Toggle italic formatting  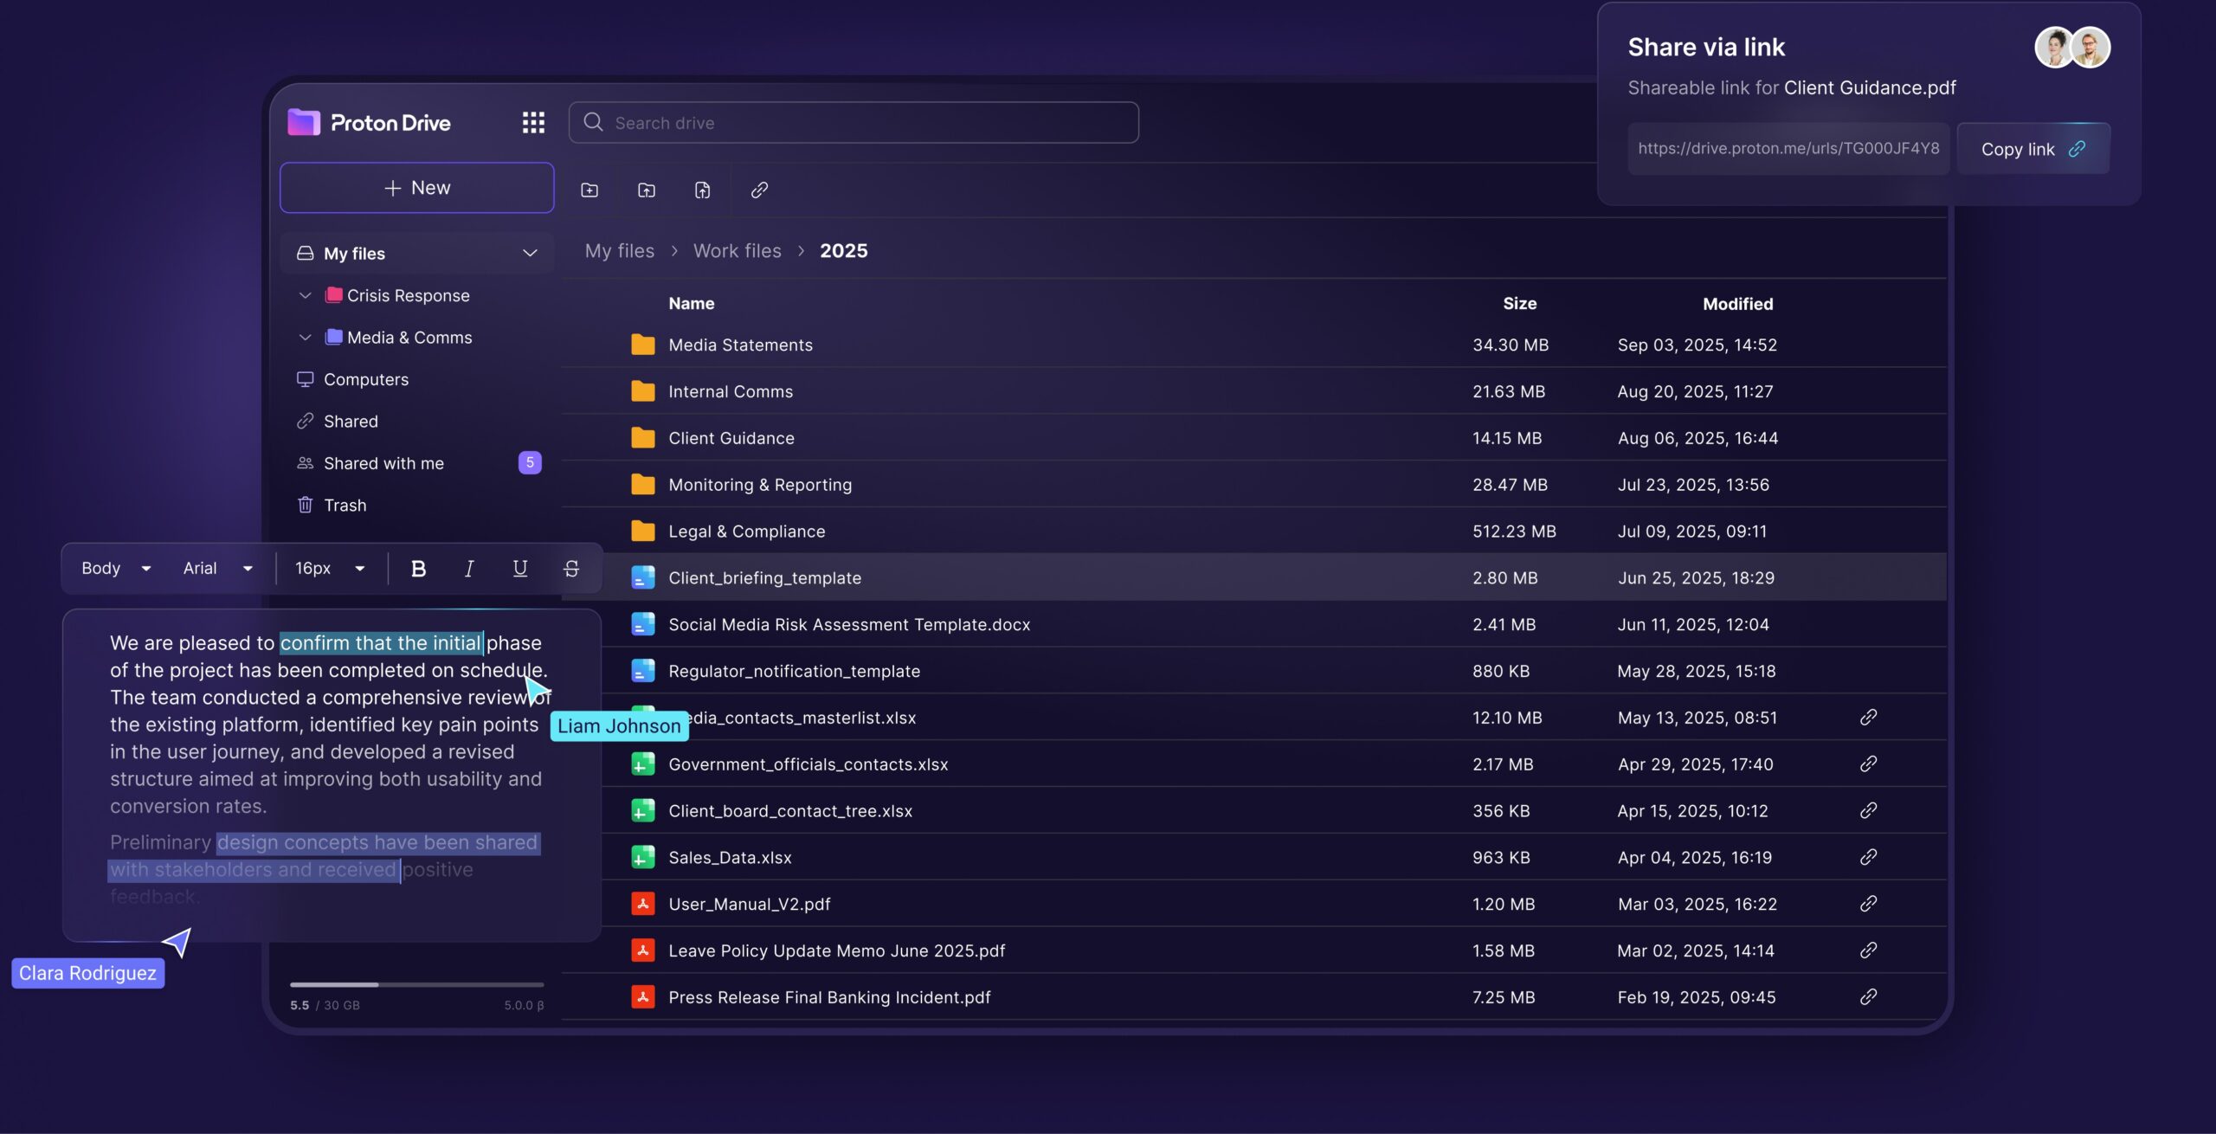pyautogui.click(x=469, y=569)
